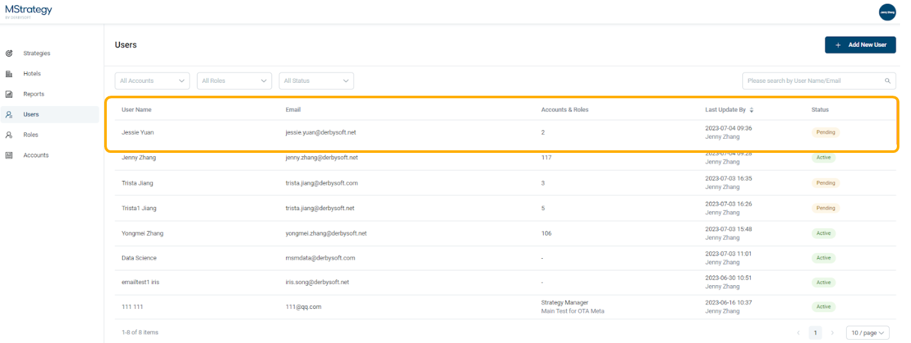911x343 pixels.
Task: Click the user name Trista Jiang
Action: coord(137,183)
